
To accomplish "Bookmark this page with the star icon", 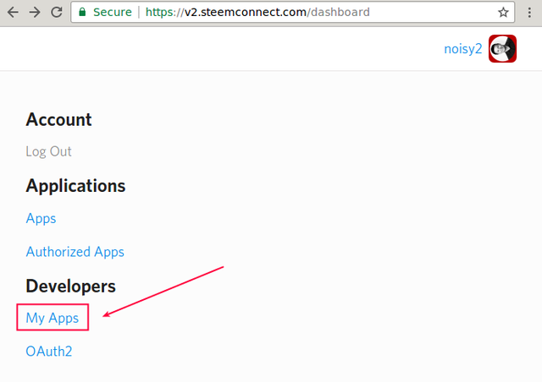I will [x=503, y=13].
